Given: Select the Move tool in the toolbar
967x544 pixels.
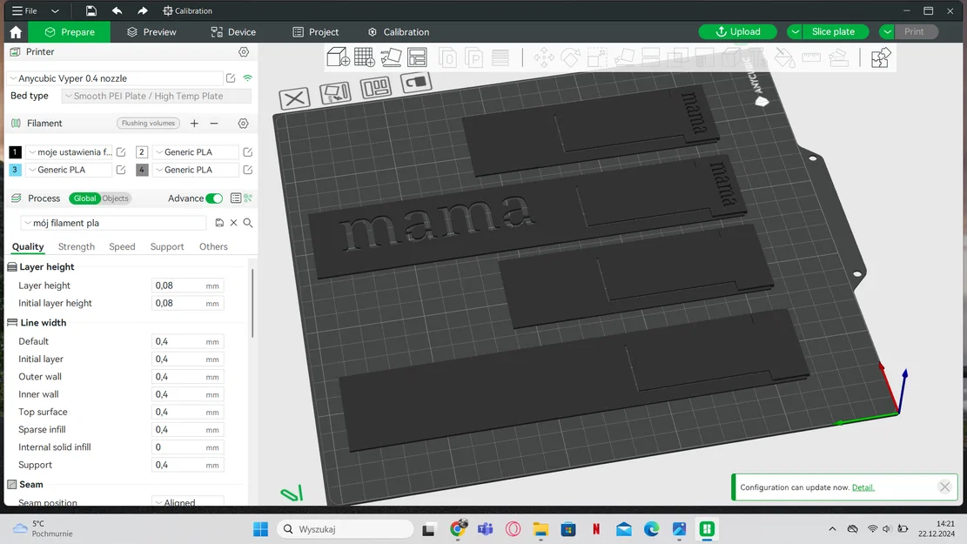Looking at the screenshot, I should coord(543,57).
